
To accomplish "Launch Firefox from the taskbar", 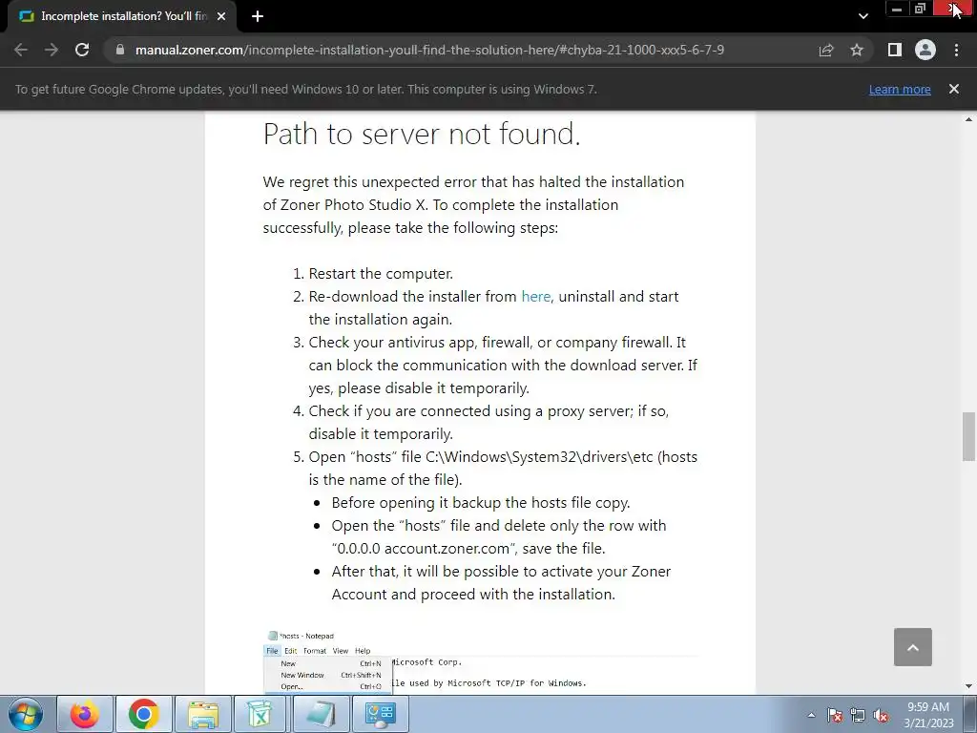I will [85, 714].
